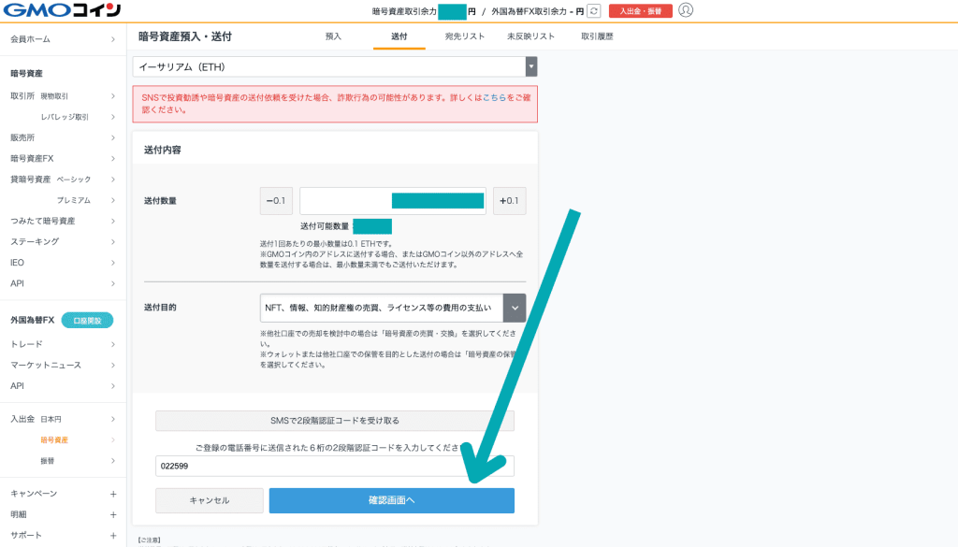Expand キャンペーン with its plus icon

click(112, 494)
